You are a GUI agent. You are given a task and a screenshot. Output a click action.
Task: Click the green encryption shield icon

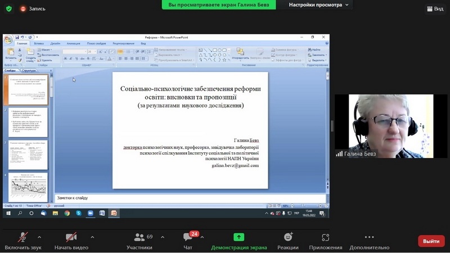9,9
